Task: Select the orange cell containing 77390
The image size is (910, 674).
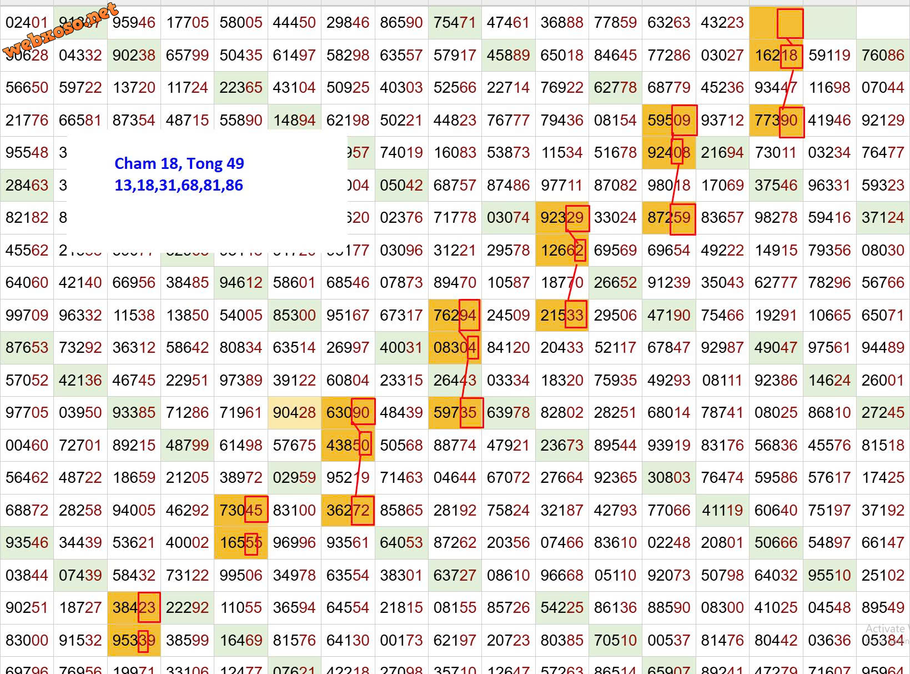Action: click(x=776, y=121)
